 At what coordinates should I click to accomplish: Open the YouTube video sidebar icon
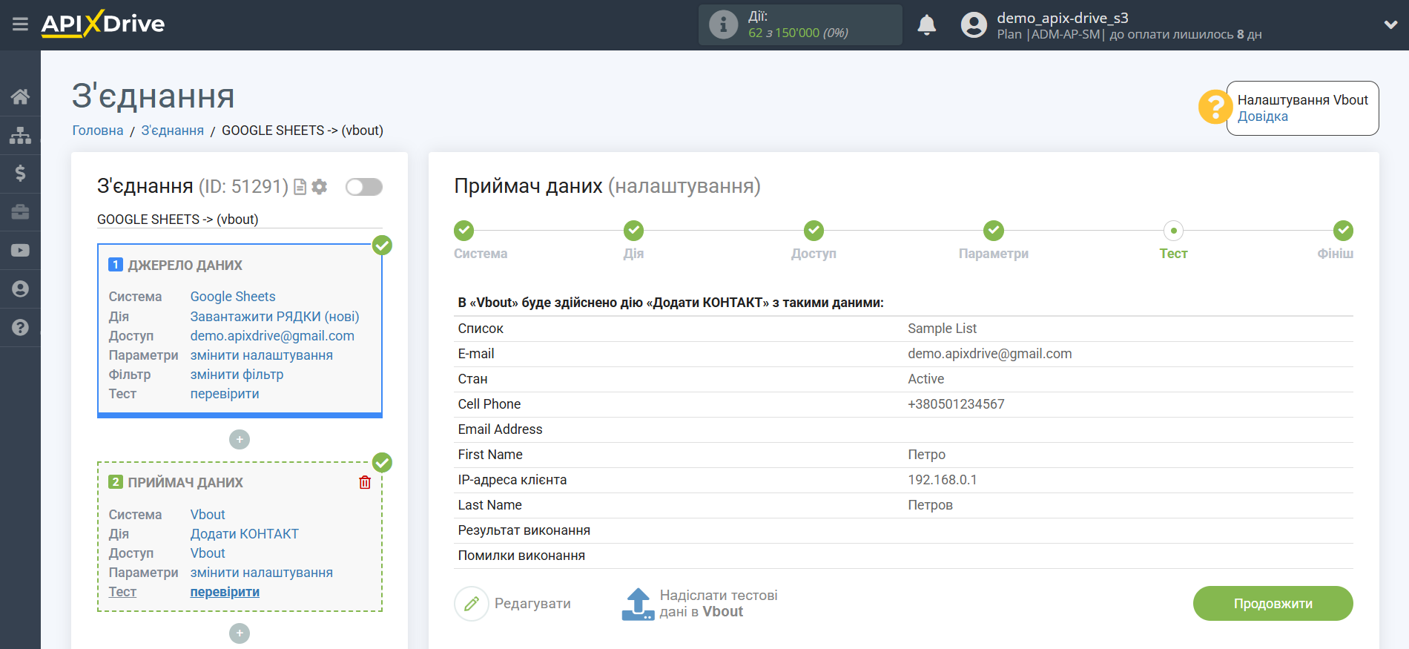pyautogui.click(x=20, y=251)
